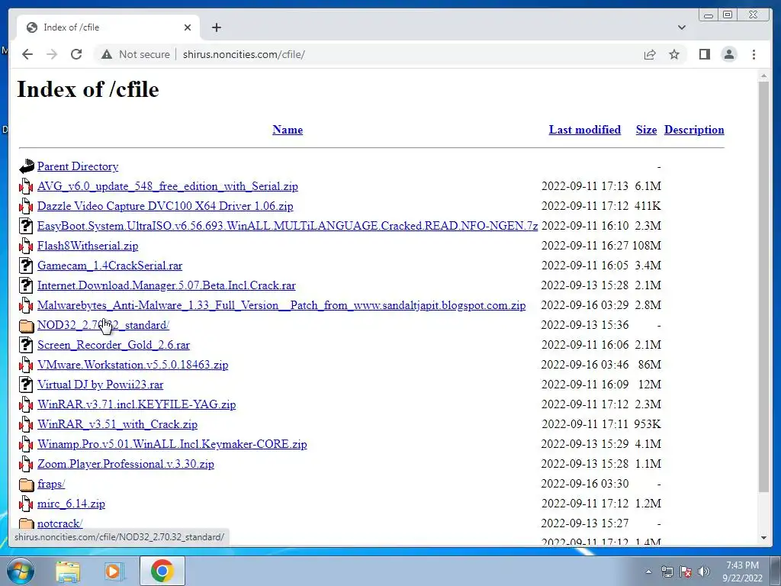Download Winamp.Pro.v5.01 Keymaker-CORE zip

(x=172, y=444)
